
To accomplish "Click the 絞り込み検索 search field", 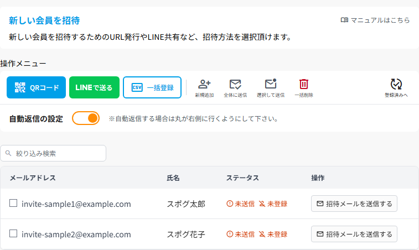I will (x=53, y=153).
